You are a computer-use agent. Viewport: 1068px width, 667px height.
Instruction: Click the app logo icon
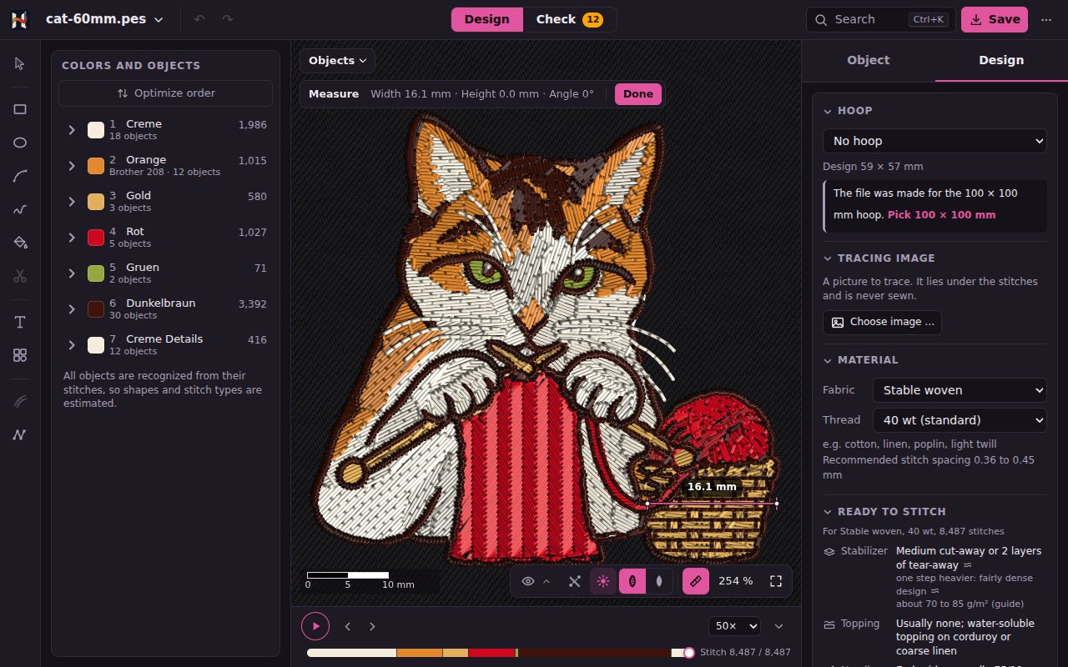[x=19, y=19]
